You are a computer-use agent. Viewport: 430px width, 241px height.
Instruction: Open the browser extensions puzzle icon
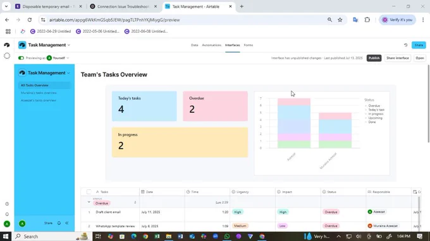tap(367, 20)
